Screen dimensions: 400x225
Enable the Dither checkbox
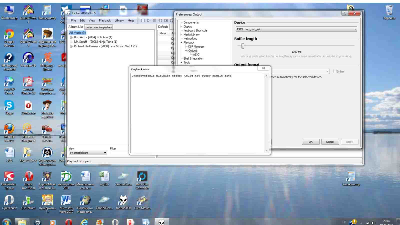[335, 71]
